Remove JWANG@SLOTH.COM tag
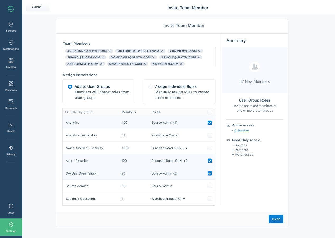335x238 pixels. [x=103, y=57]
